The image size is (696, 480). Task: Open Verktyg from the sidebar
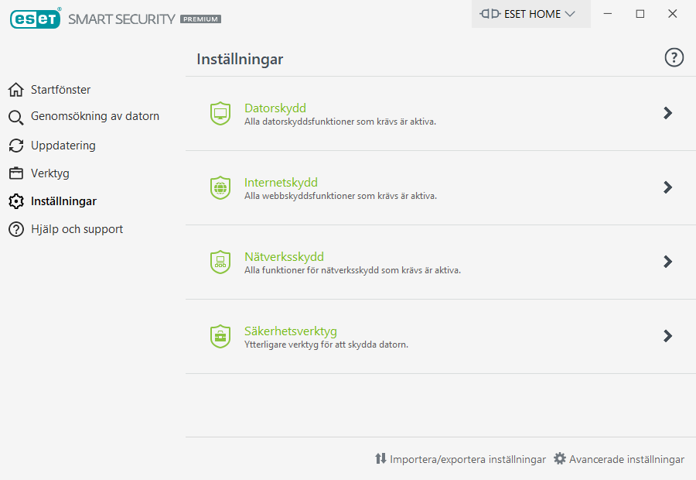pos(49,173)
